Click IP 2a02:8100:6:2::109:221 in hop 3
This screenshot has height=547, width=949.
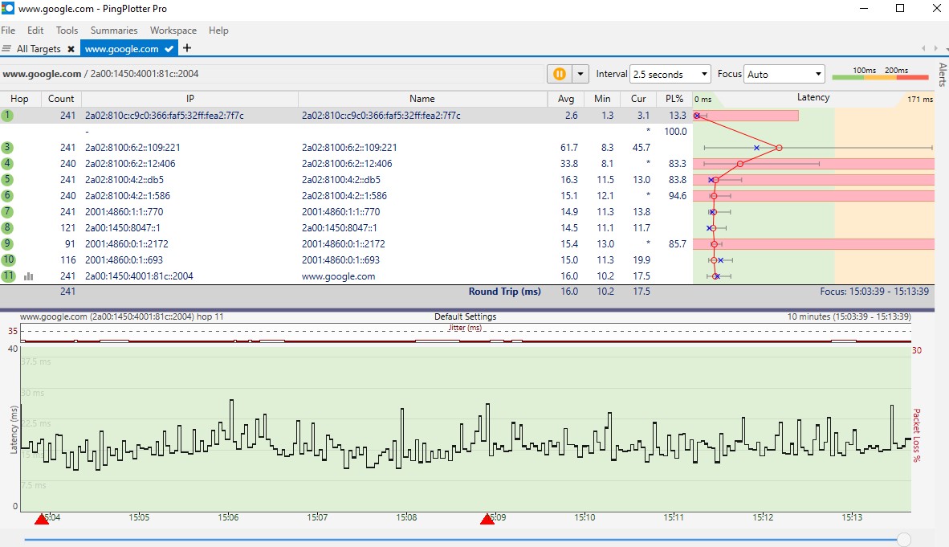point(132,147)
